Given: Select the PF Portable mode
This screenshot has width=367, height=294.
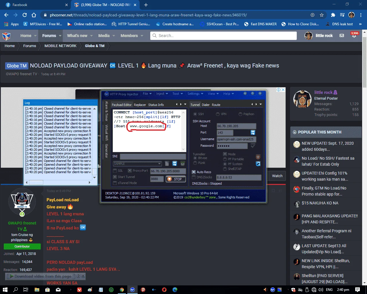Looking at the screenshot, I should [x=225, y=159].
